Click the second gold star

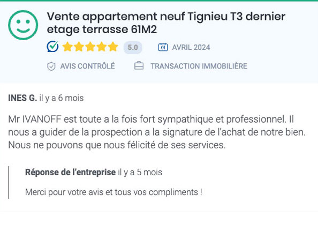(x=79, y=47)
